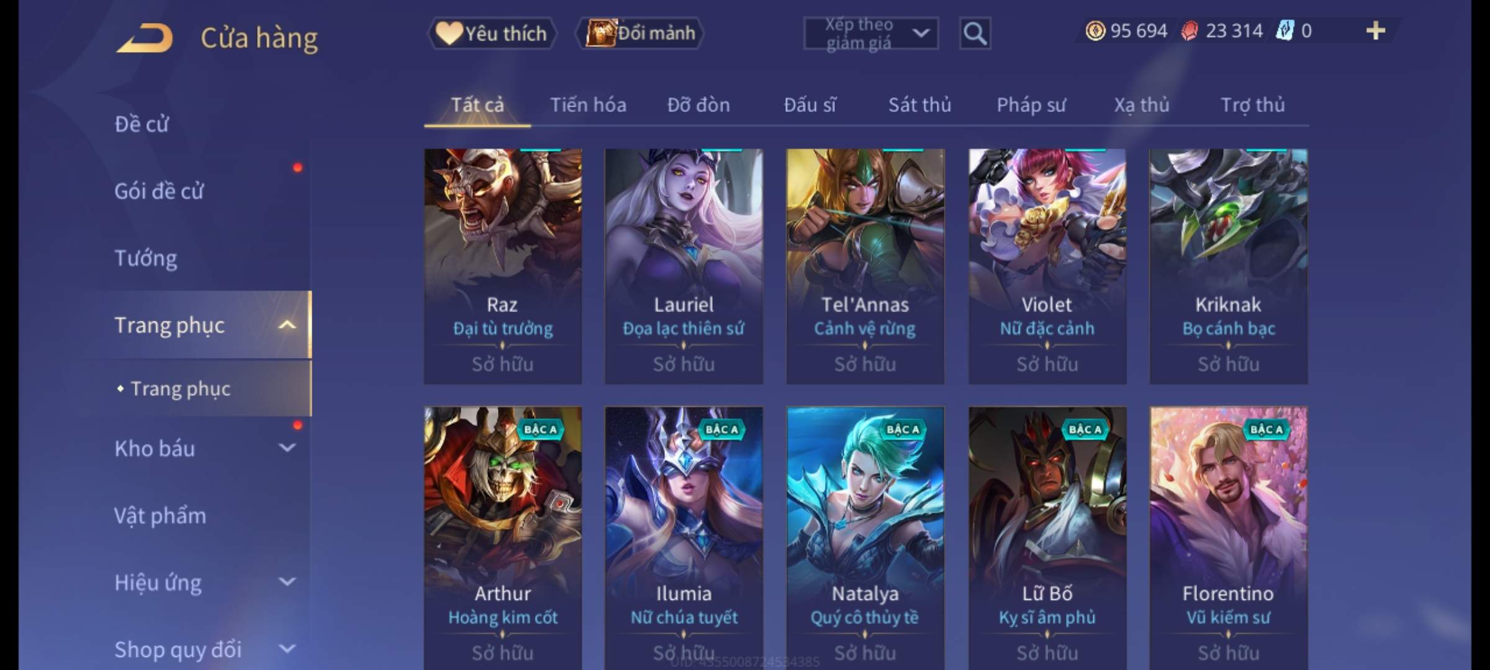Open Yêu thích favorites heart button
Screen dimensions: 1490x670
[x=492, y=33]
